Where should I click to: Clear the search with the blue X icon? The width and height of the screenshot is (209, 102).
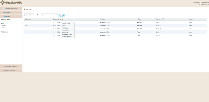[37, 15]
